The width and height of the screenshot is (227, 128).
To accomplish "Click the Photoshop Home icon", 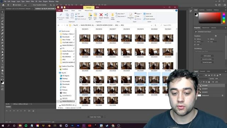I will (3, 5).
